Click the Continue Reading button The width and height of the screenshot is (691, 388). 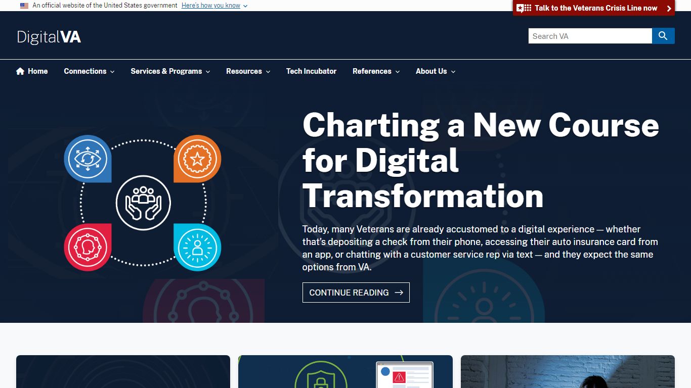coord(356,293)
